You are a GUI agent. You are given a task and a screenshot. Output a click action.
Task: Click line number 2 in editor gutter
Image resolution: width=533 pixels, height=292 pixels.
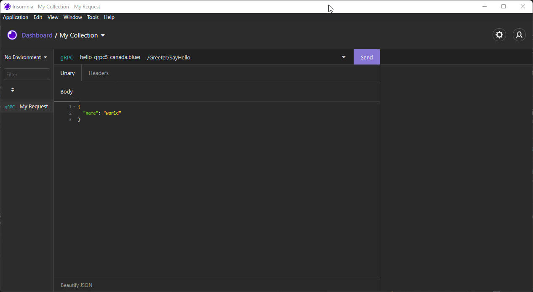[x=70, y=113]
